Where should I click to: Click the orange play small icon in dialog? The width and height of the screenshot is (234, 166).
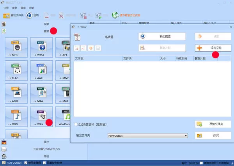coord(91,48)
